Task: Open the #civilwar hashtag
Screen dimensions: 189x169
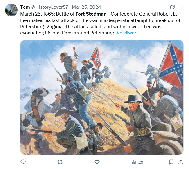Action: pyautogui.click(x=126, y=33)
